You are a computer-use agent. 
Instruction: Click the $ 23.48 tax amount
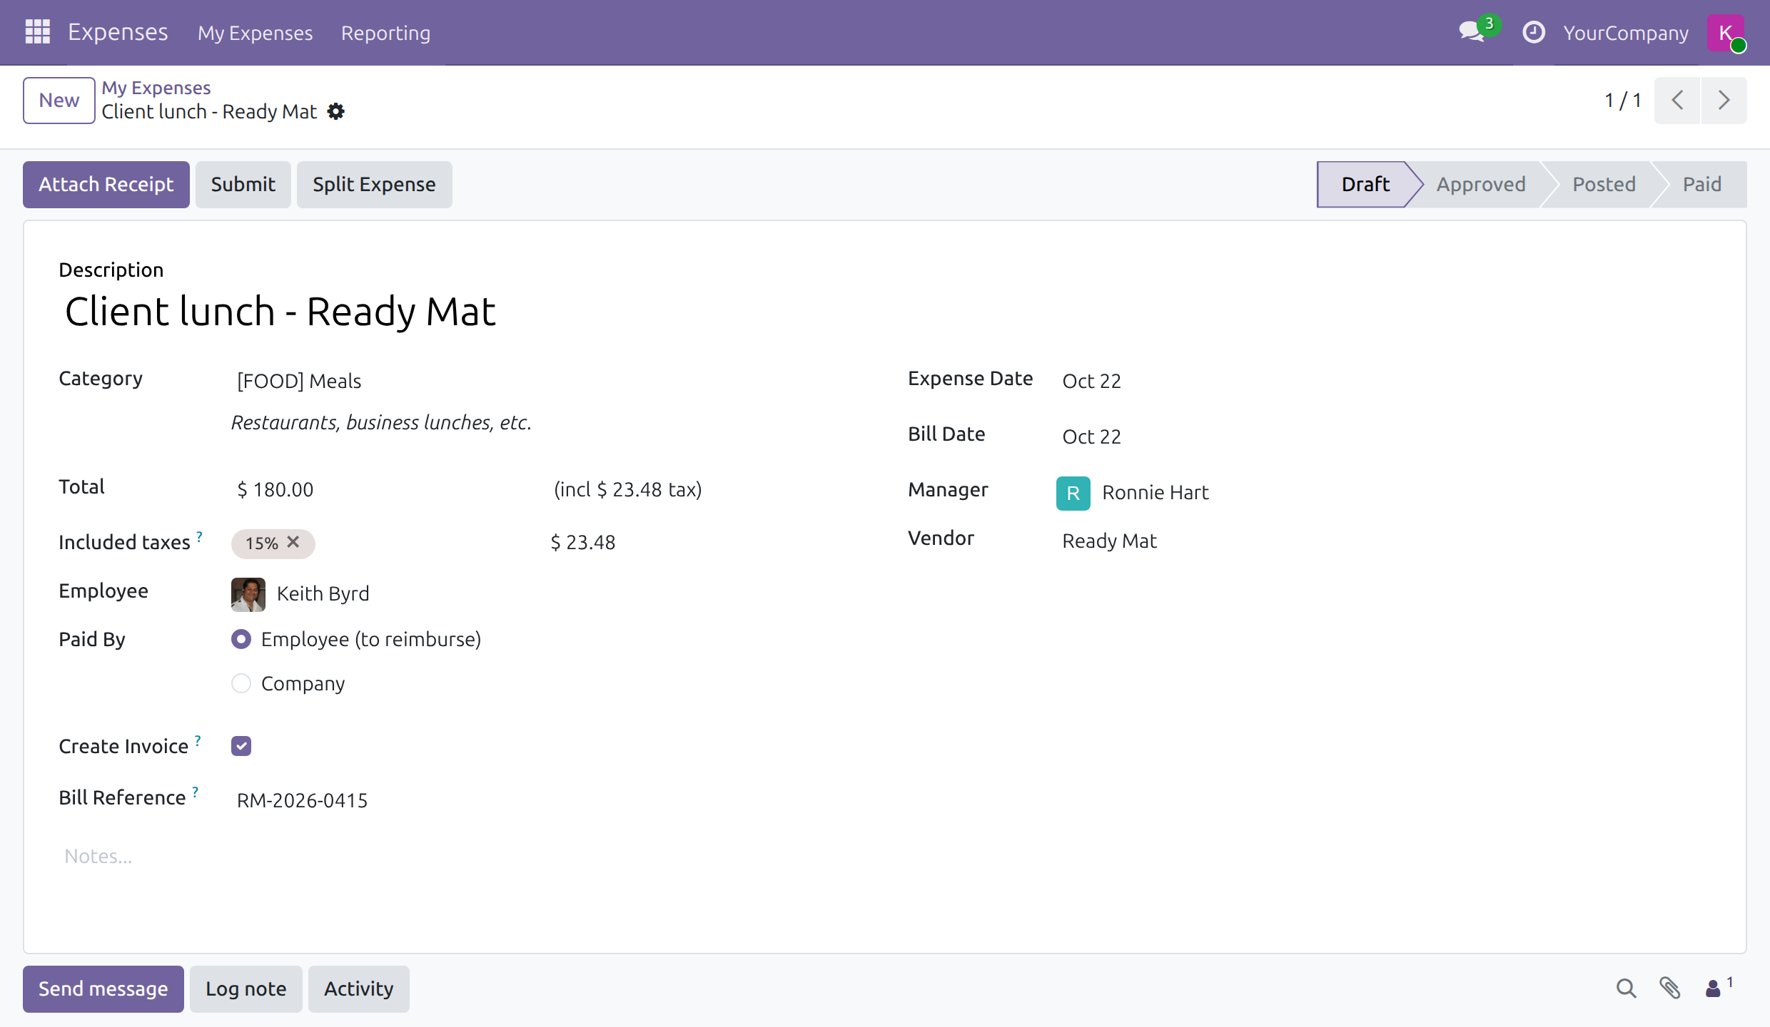point(583,543)
